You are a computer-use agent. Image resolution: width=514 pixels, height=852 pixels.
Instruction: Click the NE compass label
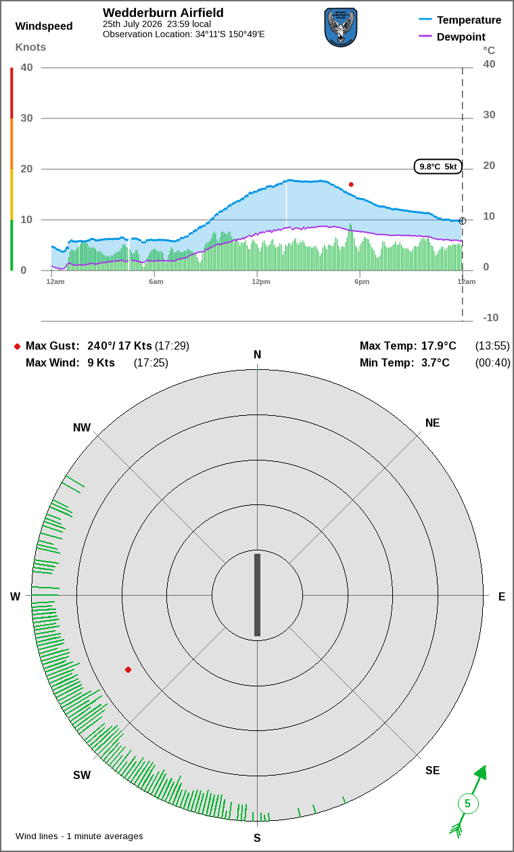pyautogui.click(x=432, y=423)
